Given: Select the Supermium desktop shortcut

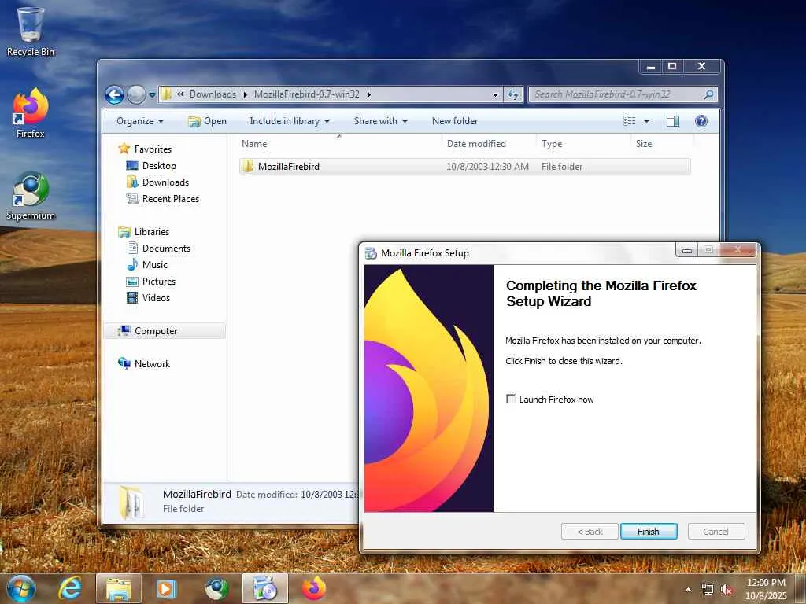Looking at the screenshot, I should pyautogui.click(x=30, y=196).
